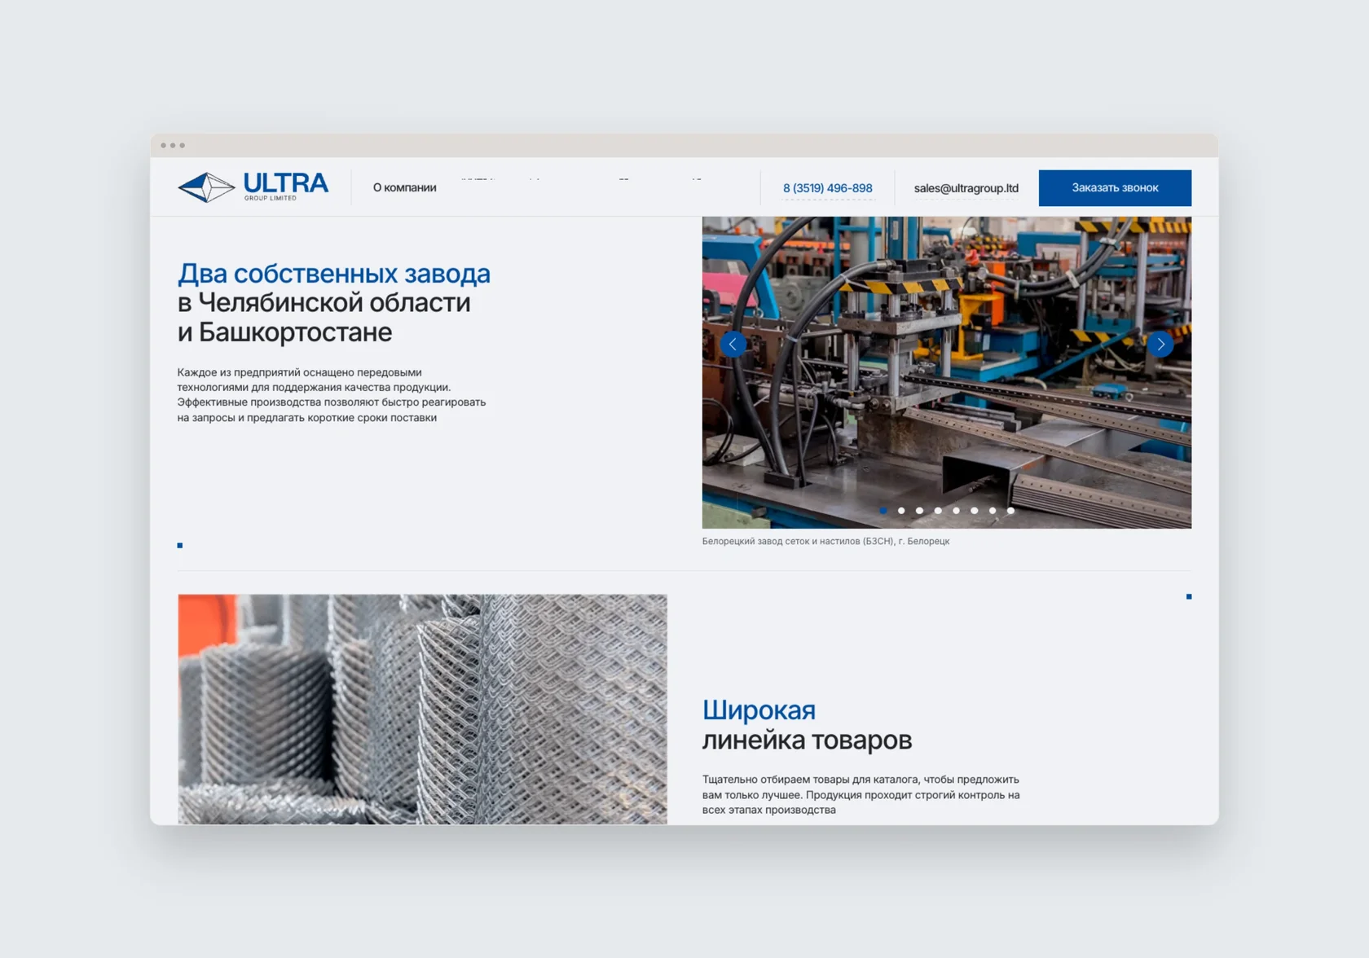Open the sales@ultragroup.ltd email link
Viewport: 1369px width, 958px height.
(x=966, y=188)
